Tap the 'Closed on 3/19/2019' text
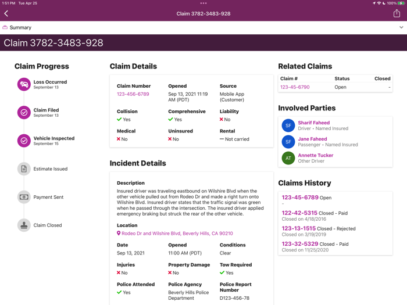The height and width of the screenshot is (305, 407). 304,235
